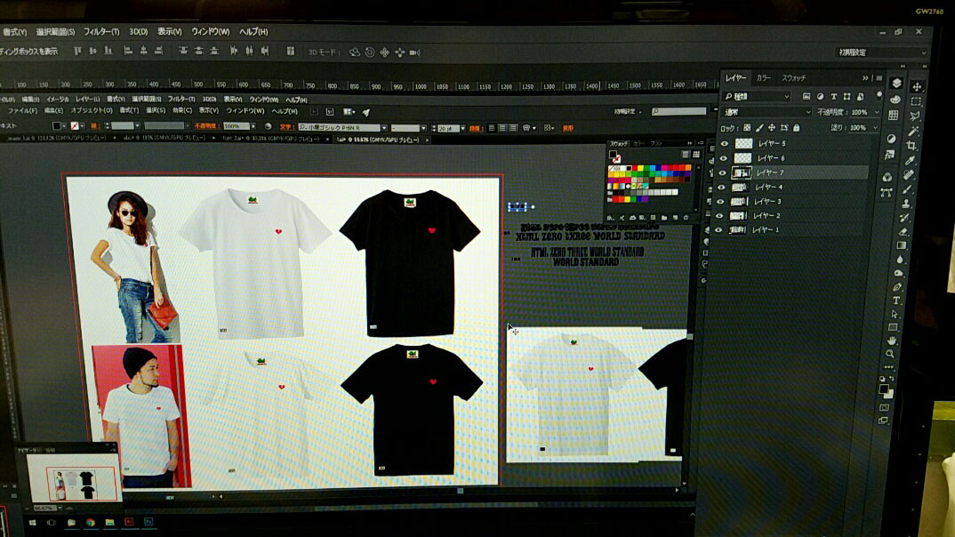Open the Illustrator ファイル(F) menu
This screenshot has height=537, width=955.
click(x=22, y=110)
